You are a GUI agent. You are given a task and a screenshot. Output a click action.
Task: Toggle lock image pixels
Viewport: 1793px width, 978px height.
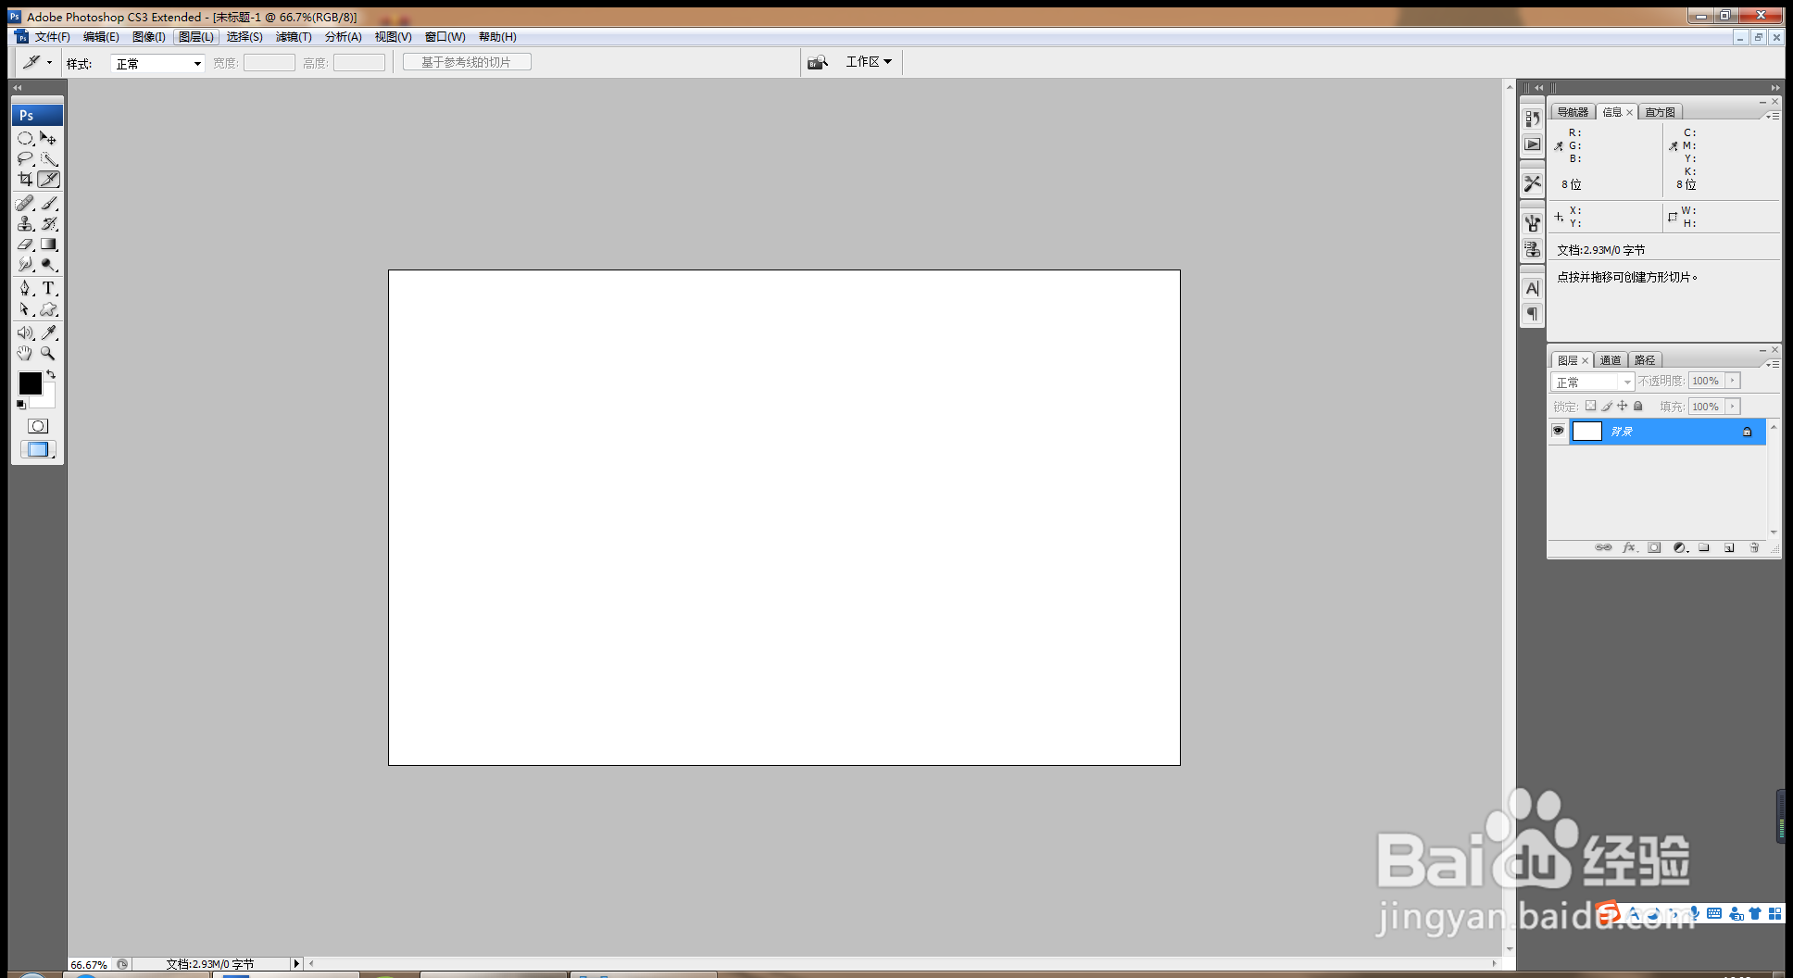(1607, 406)
